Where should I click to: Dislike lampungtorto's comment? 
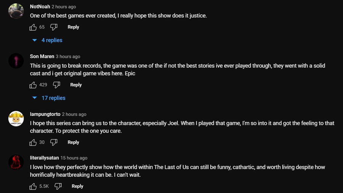point(54,142)
